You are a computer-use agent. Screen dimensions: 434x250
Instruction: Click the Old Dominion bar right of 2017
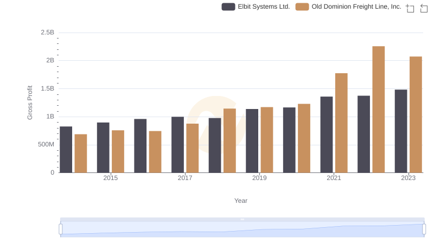pyautogui.click(x=229, y=140)
